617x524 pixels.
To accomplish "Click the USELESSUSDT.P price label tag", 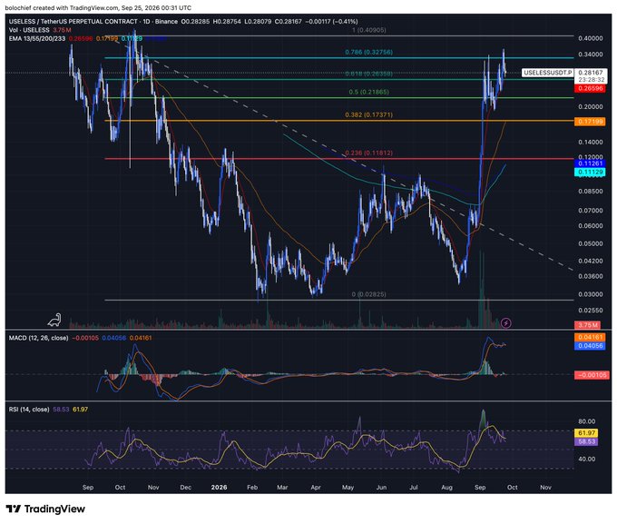I will pyautogui.click(x=548, y=73).
